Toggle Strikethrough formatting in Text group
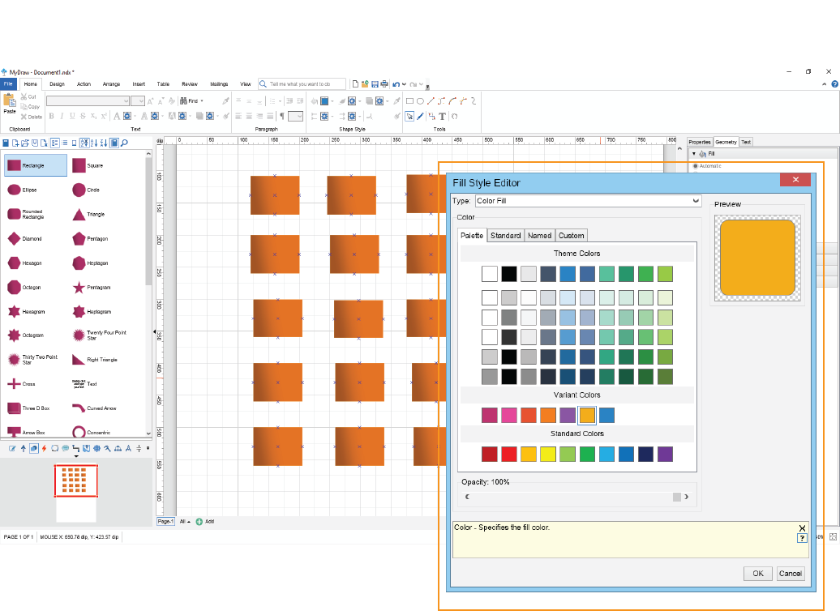840x615 pixels. pos(83,116)
